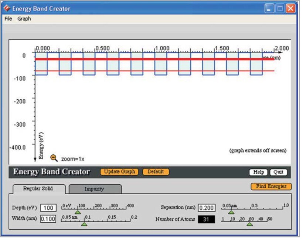303x240 pixels.
Task: Click the Width (nm) input field
Action: pyautogui.click(x=48, y=219)
